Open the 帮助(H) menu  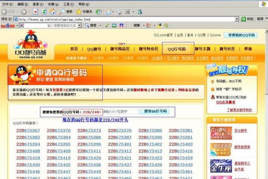[x=84, y=4]
